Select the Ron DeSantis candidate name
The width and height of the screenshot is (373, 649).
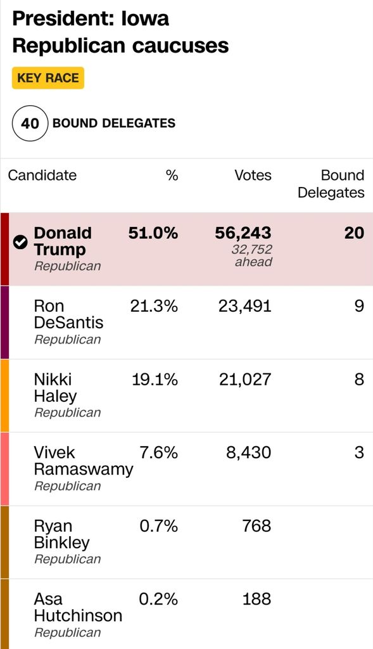point(68,314)
